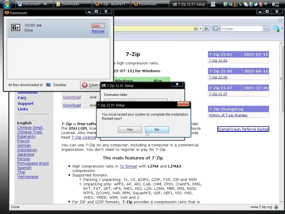Image resolution: width=285 pixels, height=214 pixels.
Task: Open the downloaded 7z2201.exe file
Action: pyautogui.click(x=96, y=26)
